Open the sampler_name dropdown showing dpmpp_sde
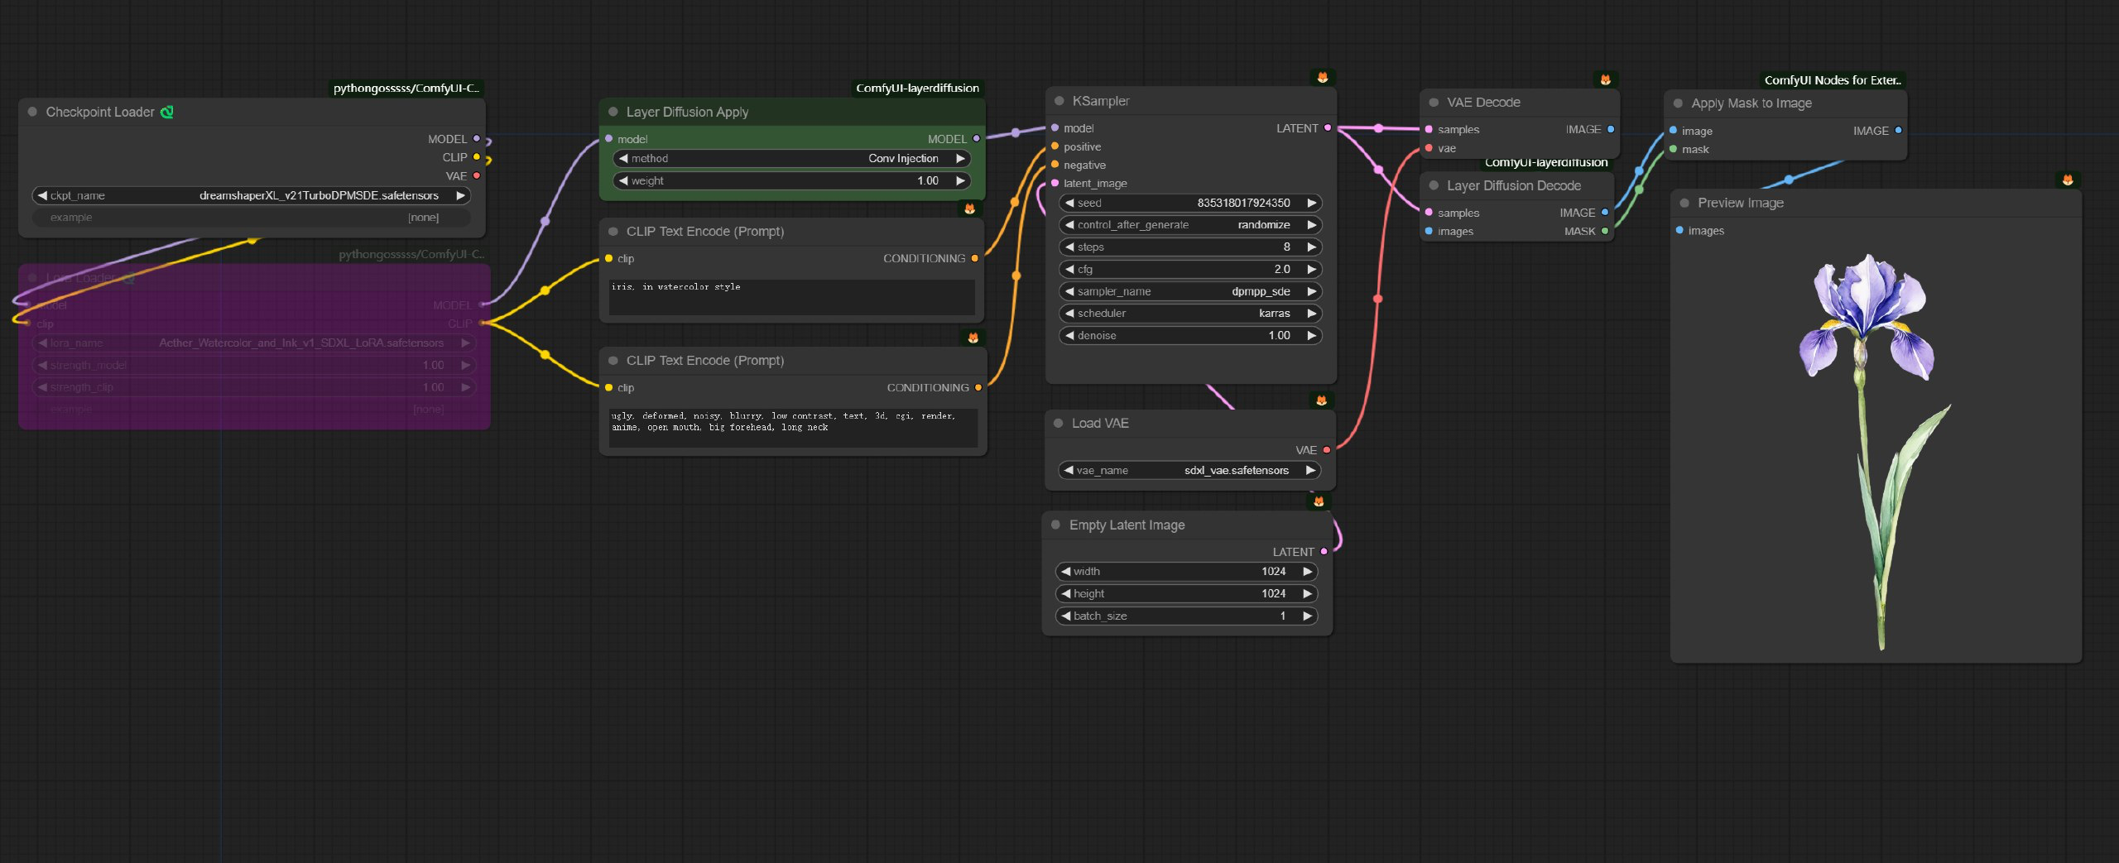Screen dimensions: 2119x863 [x=1190, y=291]
